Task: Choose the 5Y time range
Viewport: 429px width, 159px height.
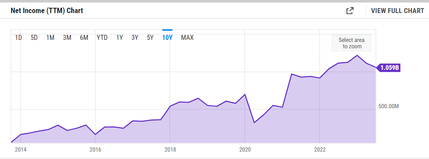Action: (150, 37)
